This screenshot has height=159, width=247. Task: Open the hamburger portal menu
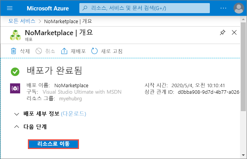(x=10, y=8)
